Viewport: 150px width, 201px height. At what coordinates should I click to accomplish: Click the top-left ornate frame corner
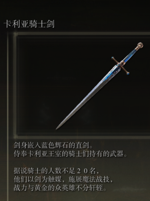point(16,34)
